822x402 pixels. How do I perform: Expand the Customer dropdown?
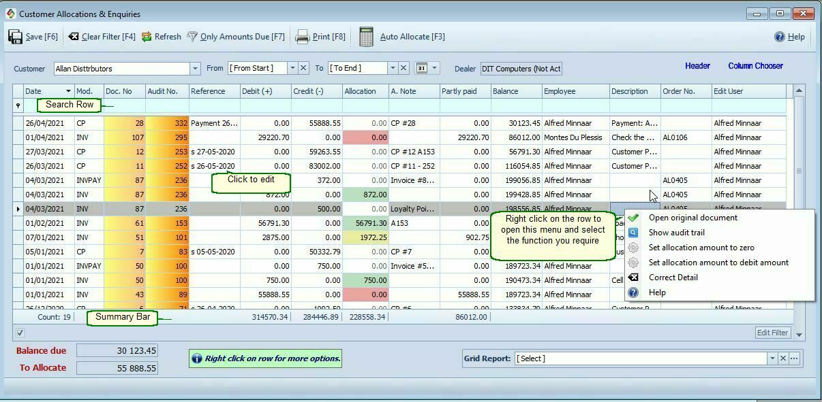(195, 68)
